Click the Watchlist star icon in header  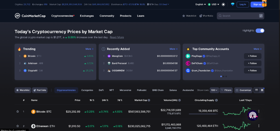(183, 16)
